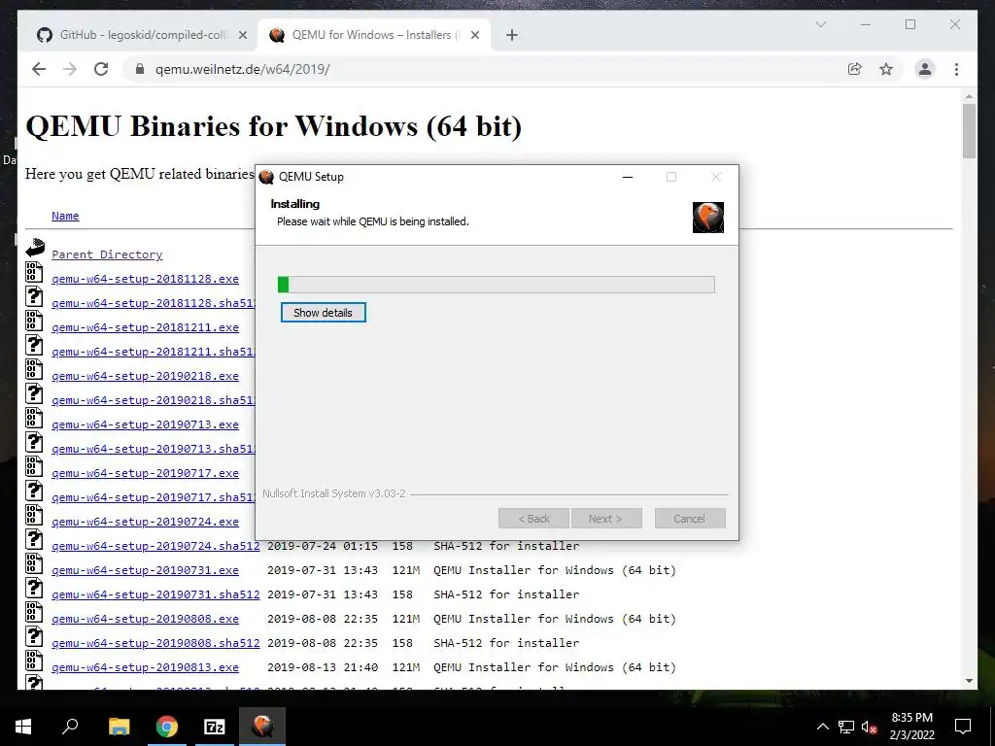Open the Parent Directory link
This screenshot has width=995, height=746.
pos(107,254)
